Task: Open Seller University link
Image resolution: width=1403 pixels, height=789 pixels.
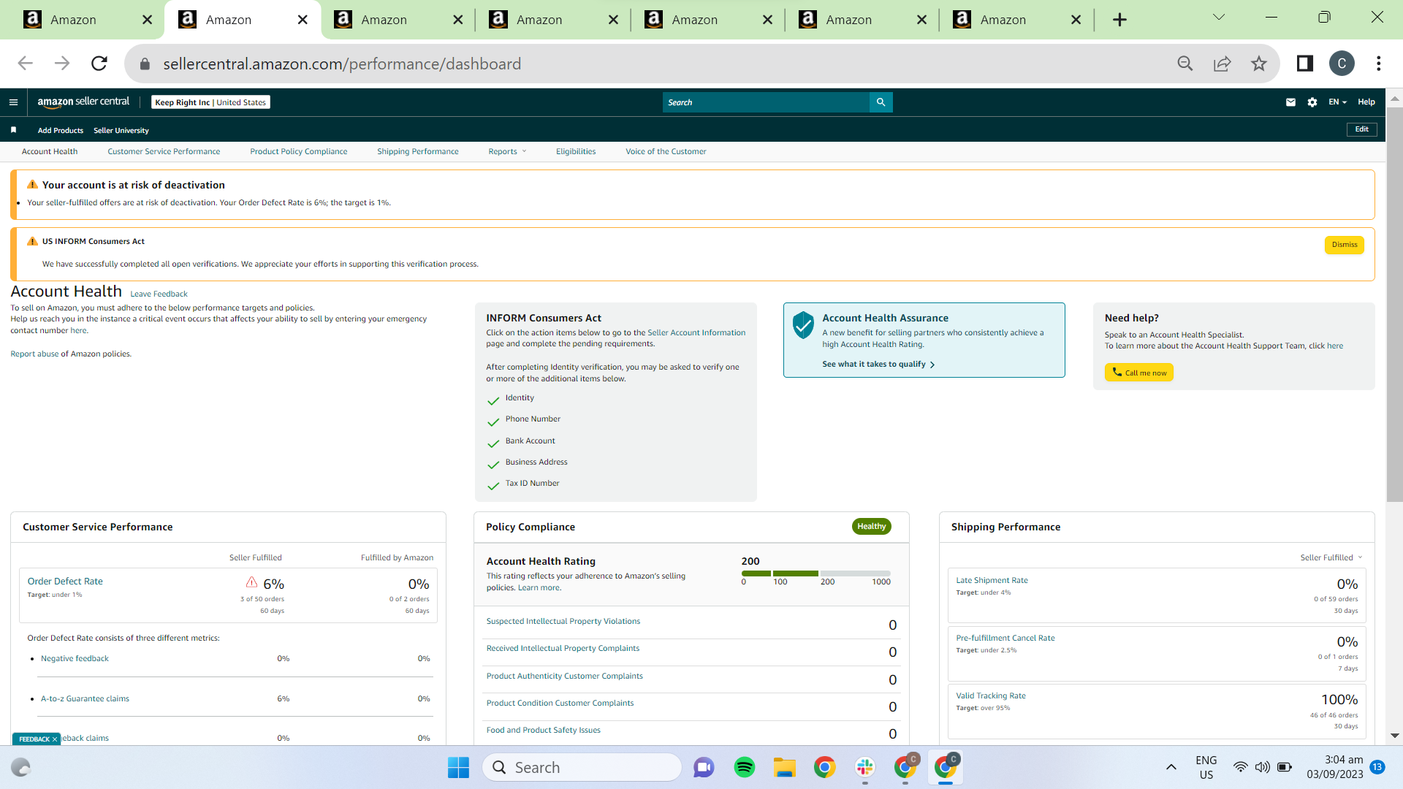Action: click(121, 131)
